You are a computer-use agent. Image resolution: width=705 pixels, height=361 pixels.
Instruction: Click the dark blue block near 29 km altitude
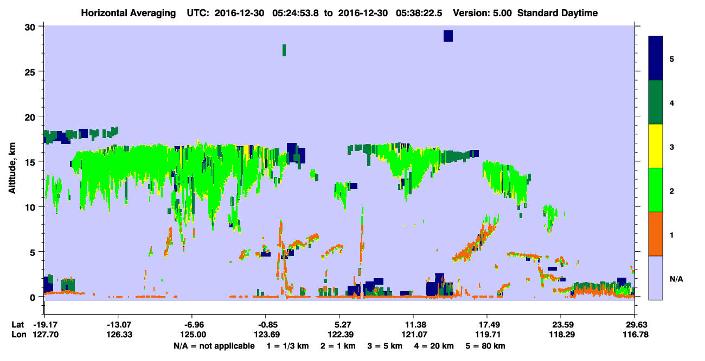coord(448,36)
